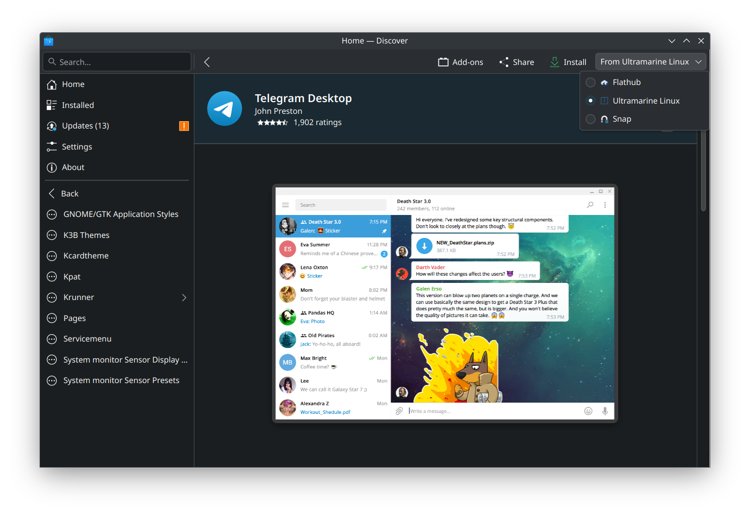Viewport: 750px width, 515px height.
Task: Select the Snap radio button
Action: [x=590, y=119]
